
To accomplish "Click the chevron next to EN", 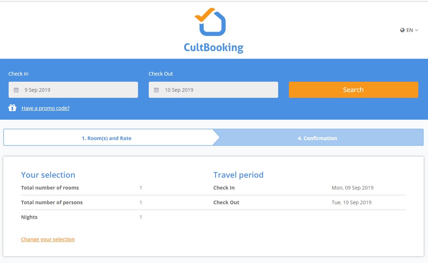I will 416,30.
